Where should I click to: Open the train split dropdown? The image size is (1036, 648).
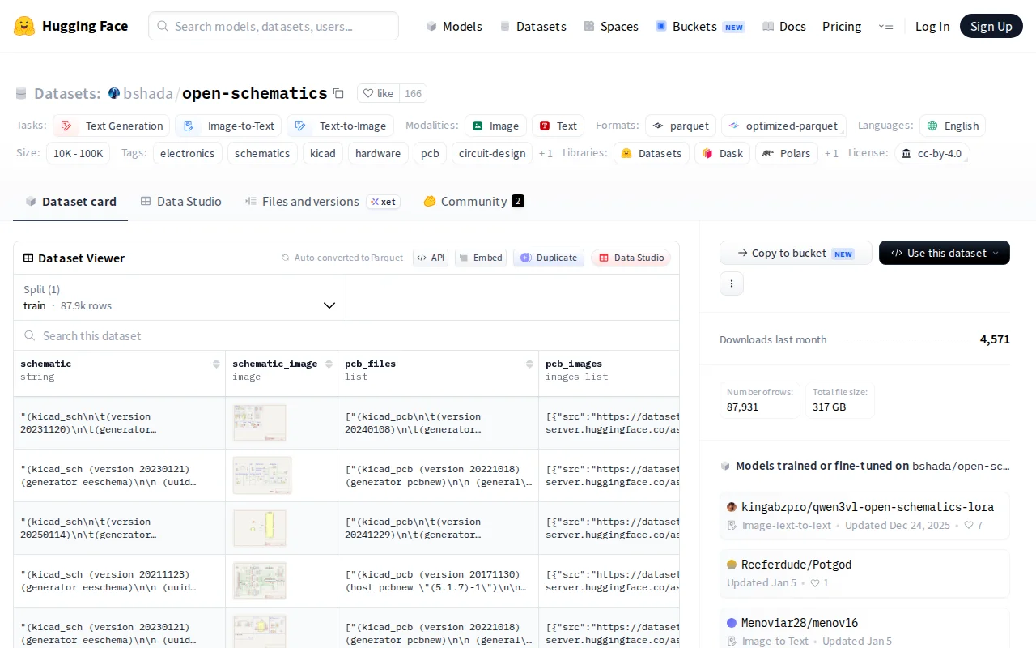(180, 297)
